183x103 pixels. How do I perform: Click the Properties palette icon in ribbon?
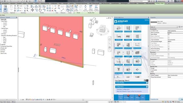[x=5, y=10]
